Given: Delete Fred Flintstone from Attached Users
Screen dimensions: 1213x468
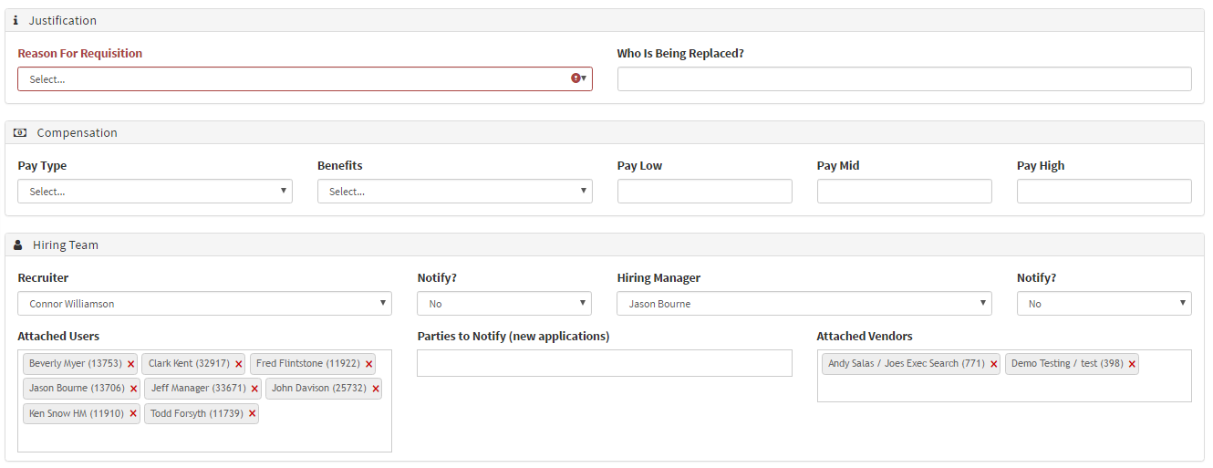Looking at the screenshot, I should coord(368,364).
